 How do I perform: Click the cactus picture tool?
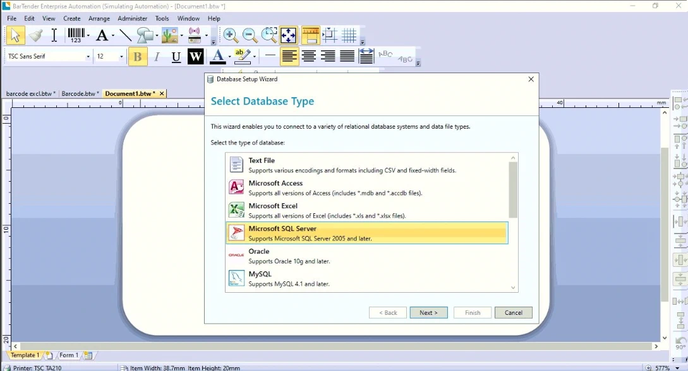click(x=169, y=35)
